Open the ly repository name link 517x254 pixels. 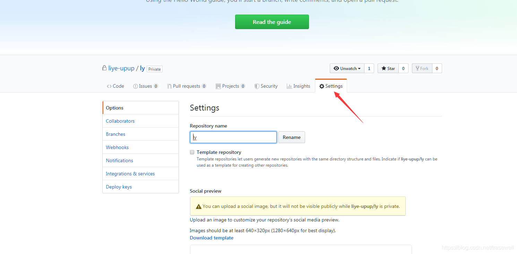pos(142,68)
